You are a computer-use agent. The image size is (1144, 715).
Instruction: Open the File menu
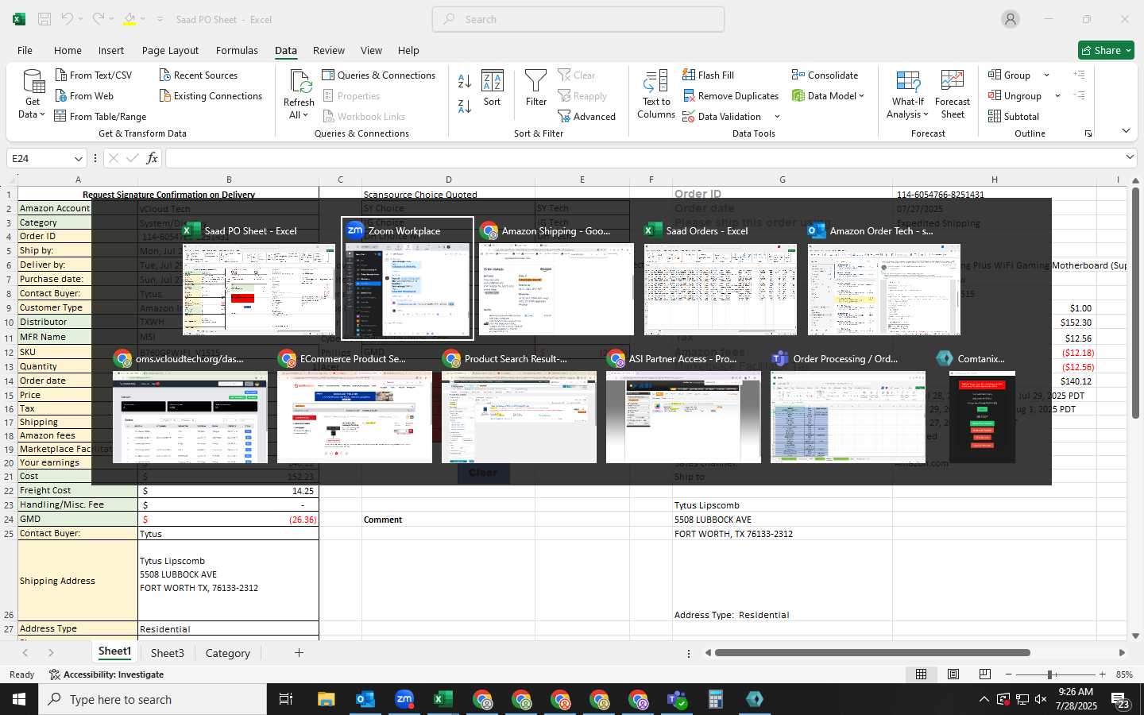coord(25,50)
